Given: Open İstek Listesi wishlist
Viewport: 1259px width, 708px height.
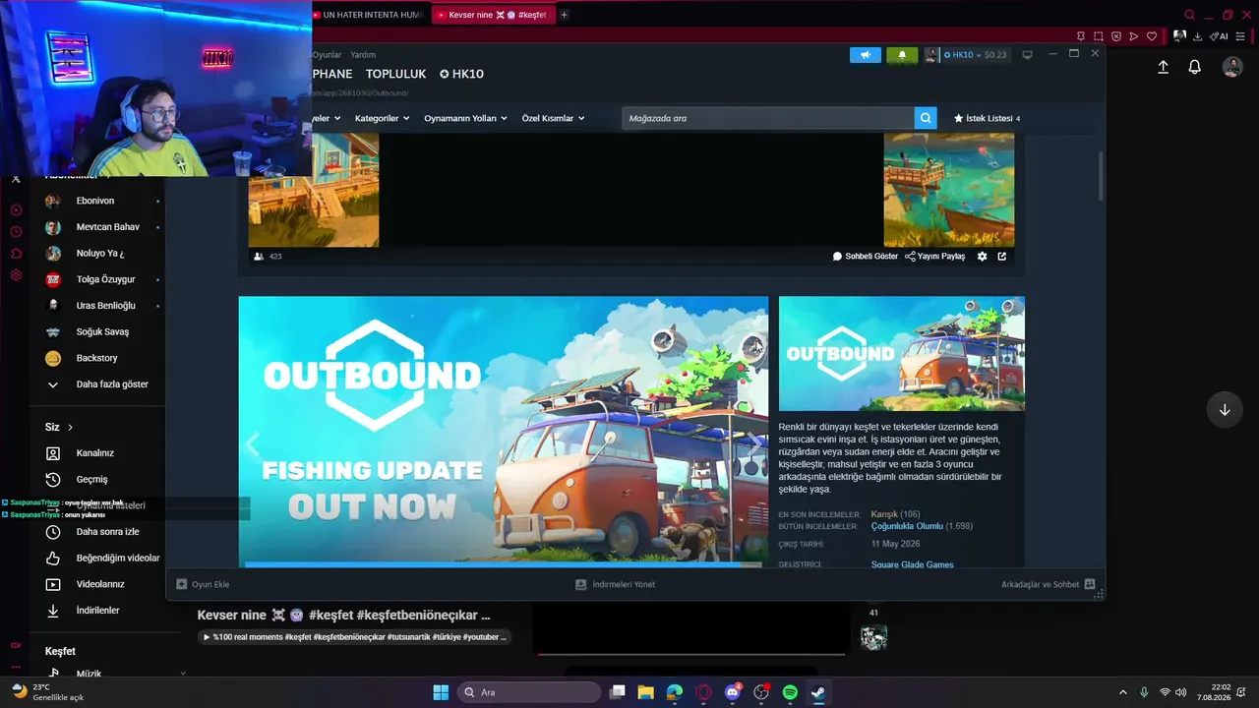Looking at the screenshot, I should [x=988, y=118].
